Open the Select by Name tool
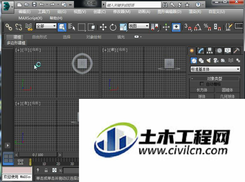Screen dimensions: 245x182 coord(72,27)
